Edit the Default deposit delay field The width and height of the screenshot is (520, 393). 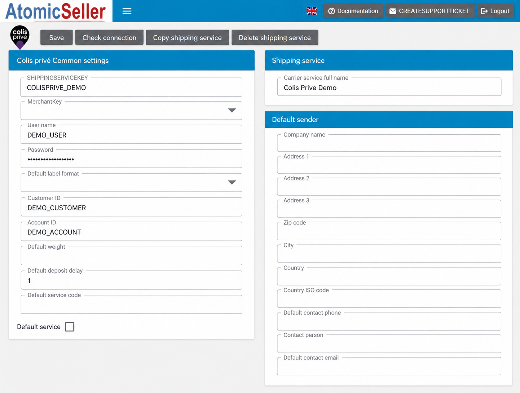tap(131, 280)
